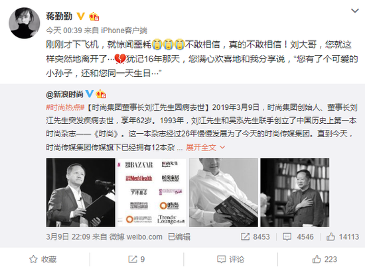
Task: Open the #时尚热点# hashtag topic
Action: [x=65, y=107]
